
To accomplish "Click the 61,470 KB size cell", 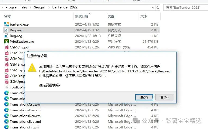I will (151, 41).
